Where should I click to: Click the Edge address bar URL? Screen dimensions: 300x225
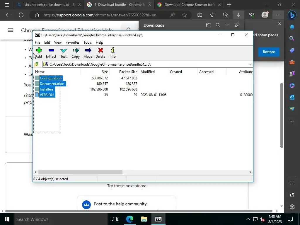pyautogui.click(x=100, y=15)
